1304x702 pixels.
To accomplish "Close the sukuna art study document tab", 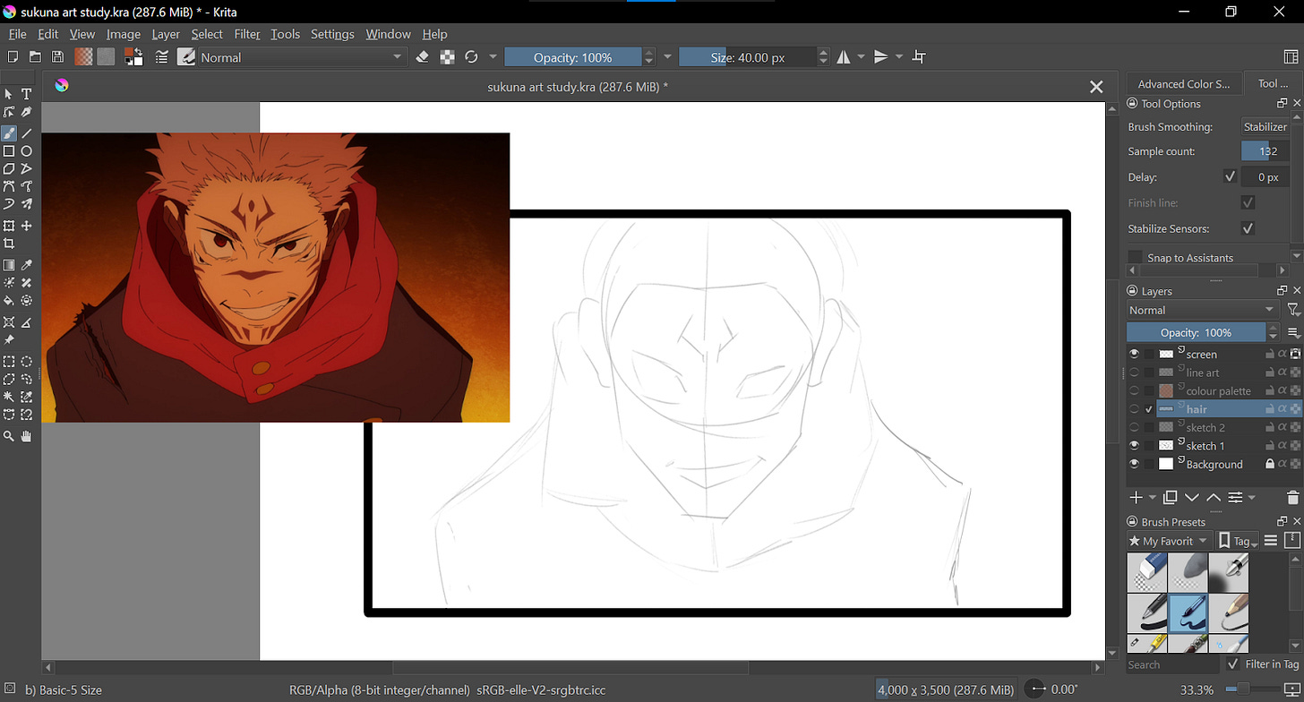I will point(1096,87).
